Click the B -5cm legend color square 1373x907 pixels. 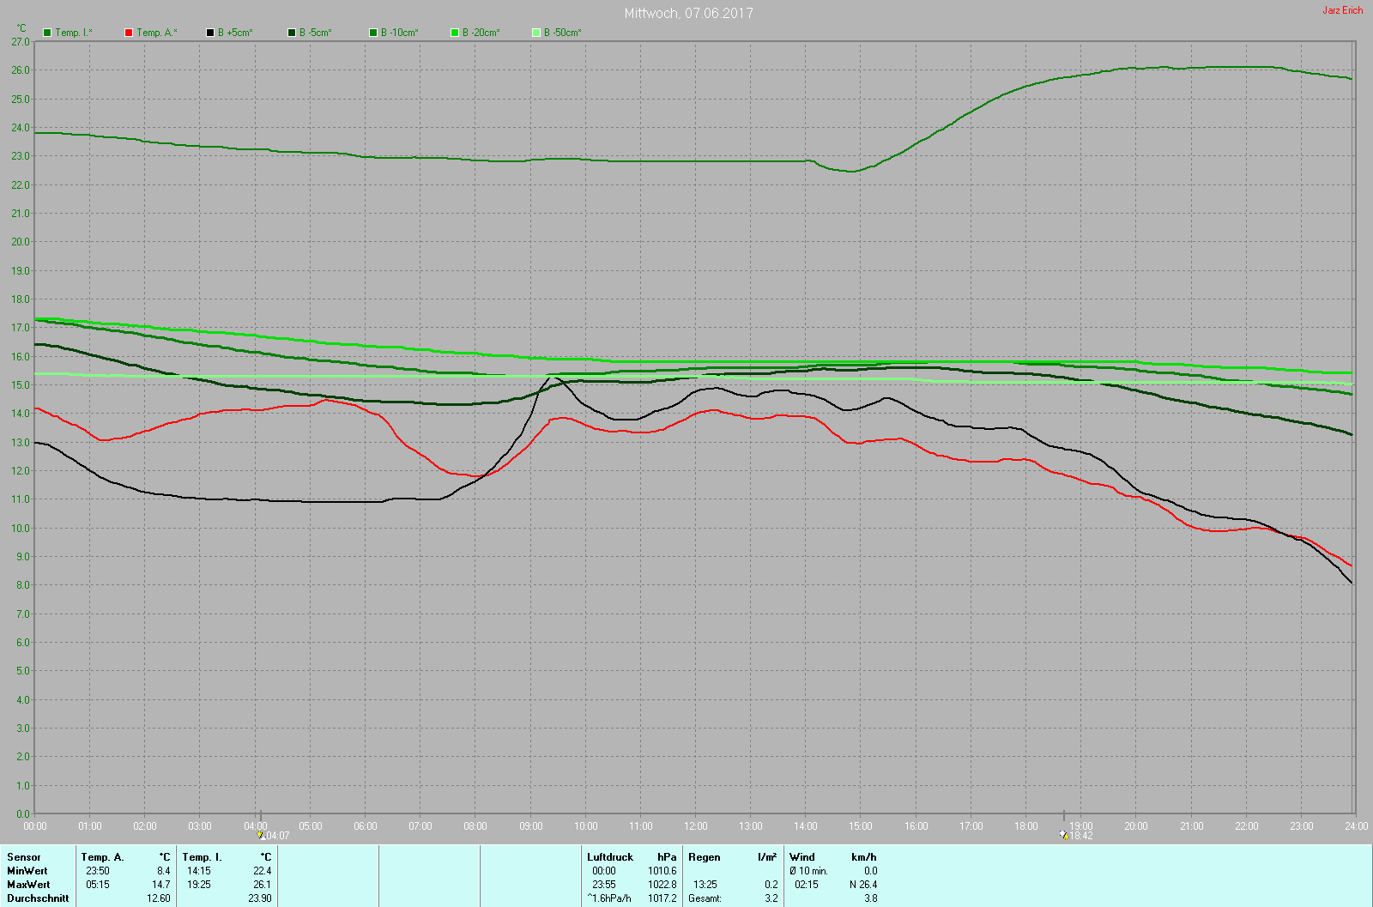coord(292,33)
